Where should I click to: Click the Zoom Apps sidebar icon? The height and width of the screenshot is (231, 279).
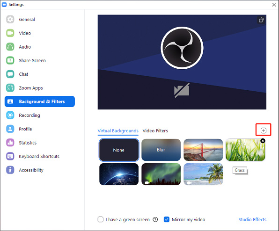click(x=10, y=88)
